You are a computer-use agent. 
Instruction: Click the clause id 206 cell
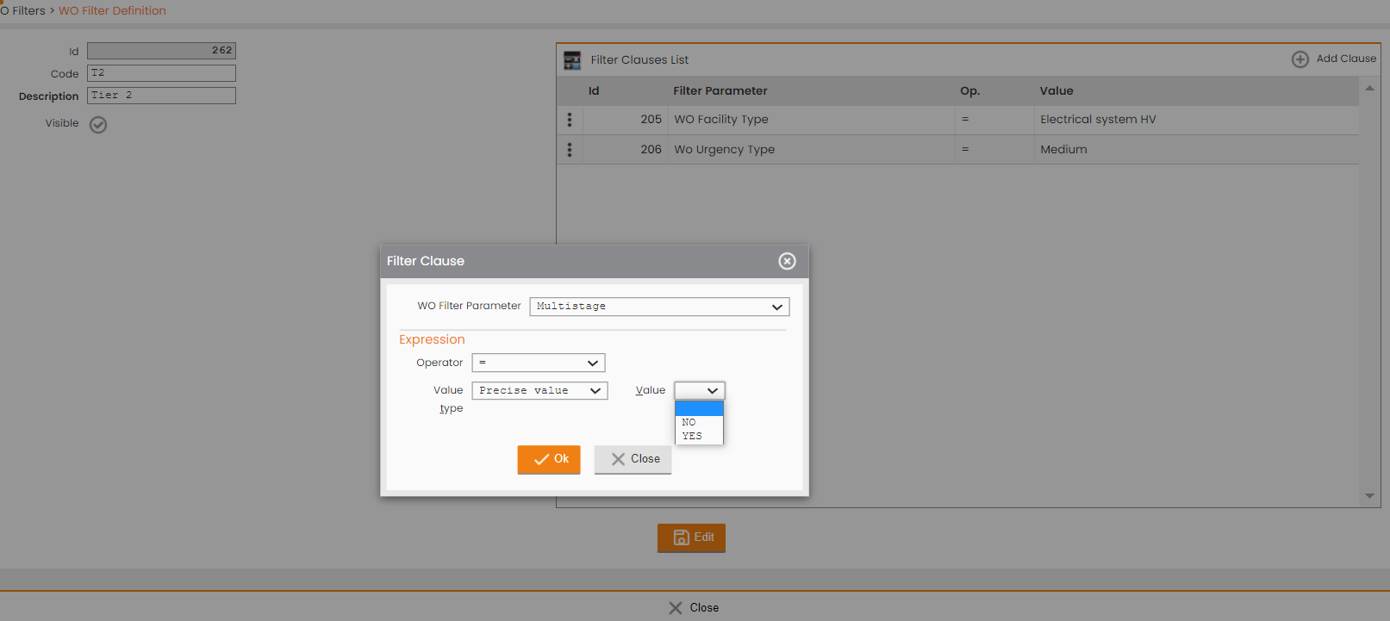pos(626,150)
